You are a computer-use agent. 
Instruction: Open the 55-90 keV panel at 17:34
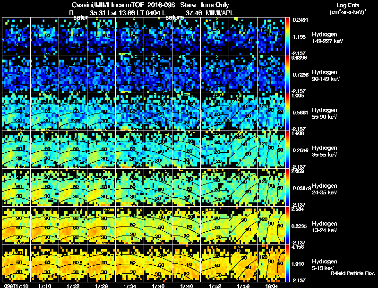pyautogui.click(x=129, y=112)
